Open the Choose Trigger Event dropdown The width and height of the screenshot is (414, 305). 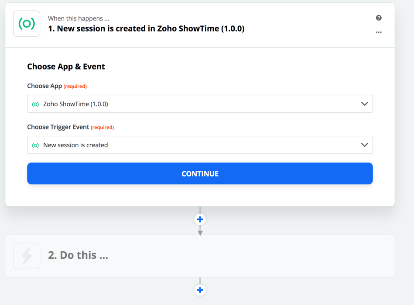pyautogui.click(x=200, y=145)
